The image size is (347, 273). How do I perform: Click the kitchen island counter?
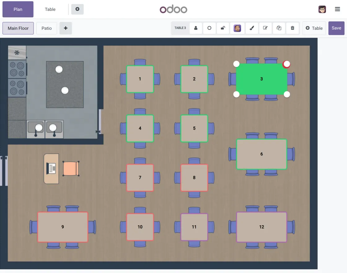(x=65, y=84)
